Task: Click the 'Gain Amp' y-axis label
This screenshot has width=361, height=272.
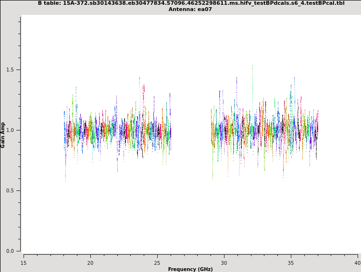Action: point(3,135)
